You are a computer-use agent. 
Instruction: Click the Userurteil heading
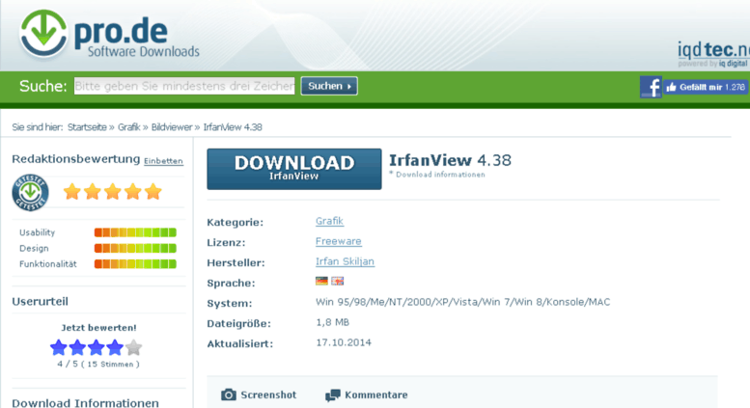[x=41, y=302]
